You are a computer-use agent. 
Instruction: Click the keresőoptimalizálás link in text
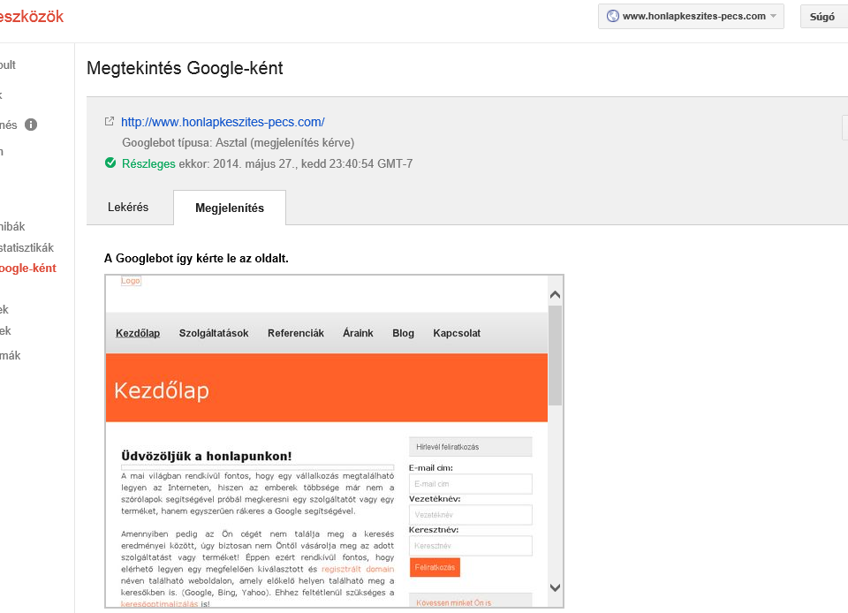(160, 604)
